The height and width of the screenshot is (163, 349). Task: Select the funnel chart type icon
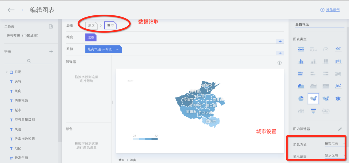pos(313,110)
